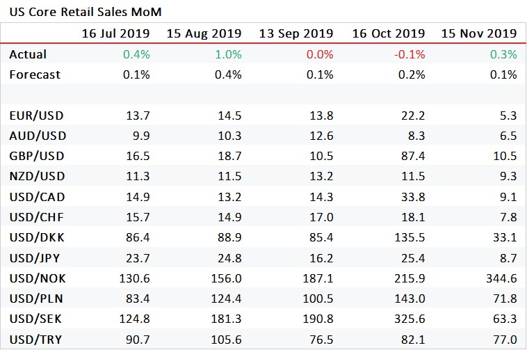Image resolution: width=527 pixels, height=350 pixels.
Task: Click the 344.6 USD/NOK November cell
Action: (501, 278)
